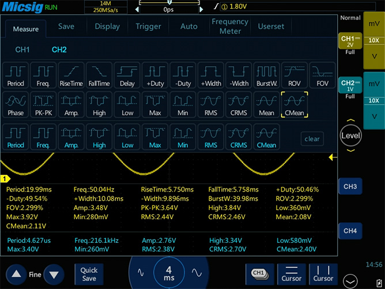Choose the +Duty measurement icon
Image resolution: width=385 pixels, height=289 pixels.
155,76
